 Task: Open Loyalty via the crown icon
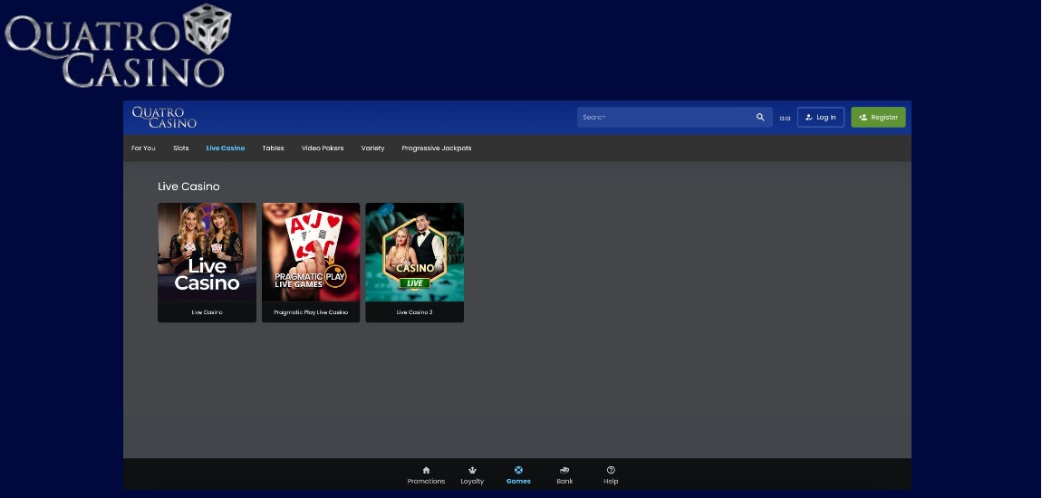[x=472, y=470]
